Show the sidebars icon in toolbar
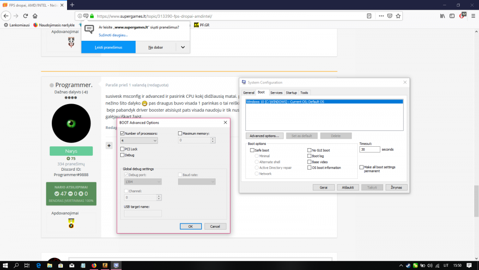479x270 pixels. [452, 16]
